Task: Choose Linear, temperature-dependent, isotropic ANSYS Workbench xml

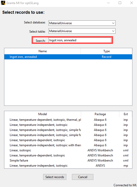Action: pos(68,155)
